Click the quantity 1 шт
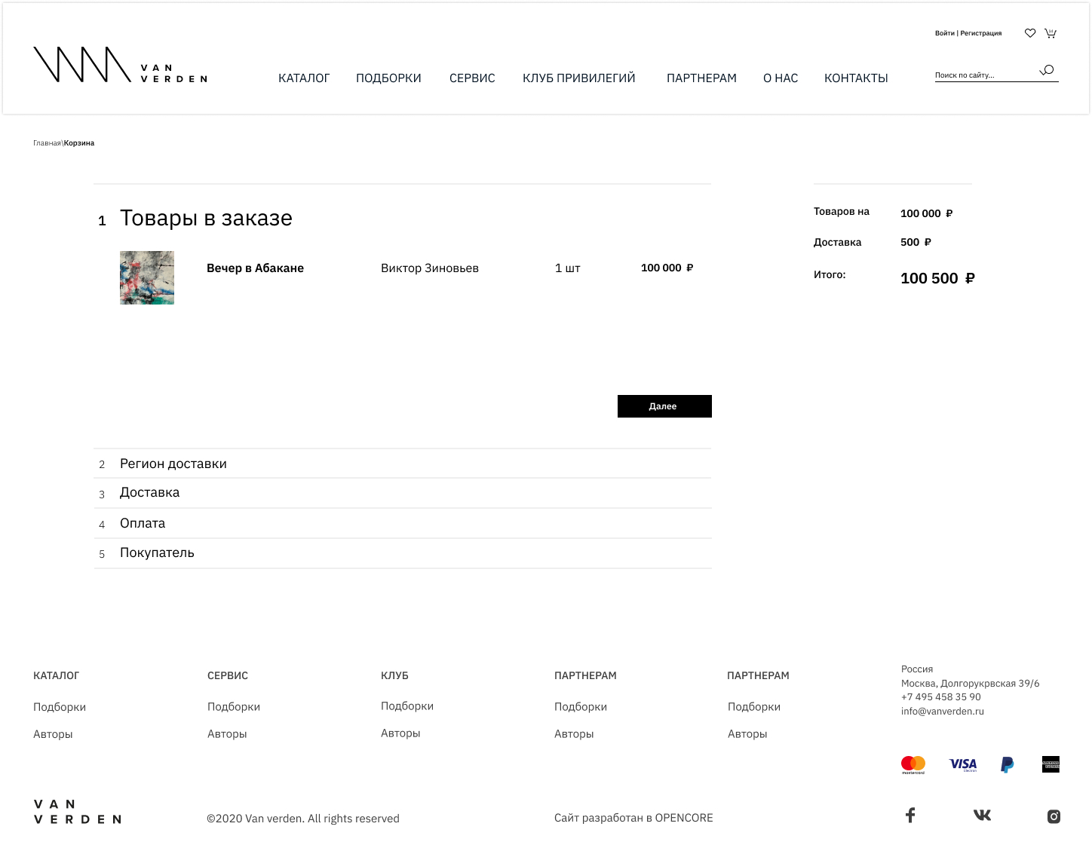 (x=568, y=268)
